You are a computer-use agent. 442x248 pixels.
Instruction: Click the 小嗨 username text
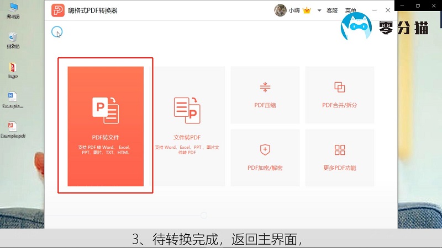294,10
